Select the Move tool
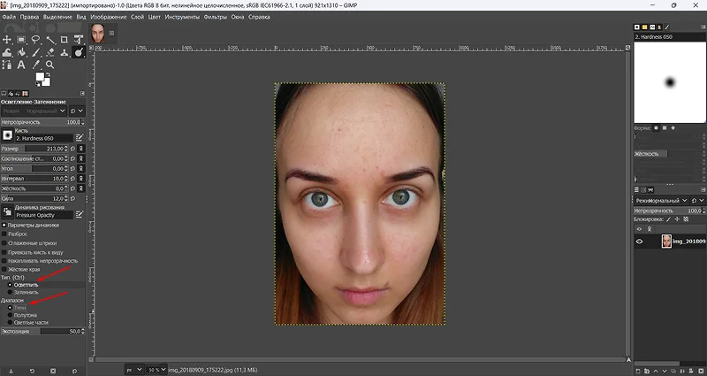This screenshot has width=707, height=376. [7, 40]
